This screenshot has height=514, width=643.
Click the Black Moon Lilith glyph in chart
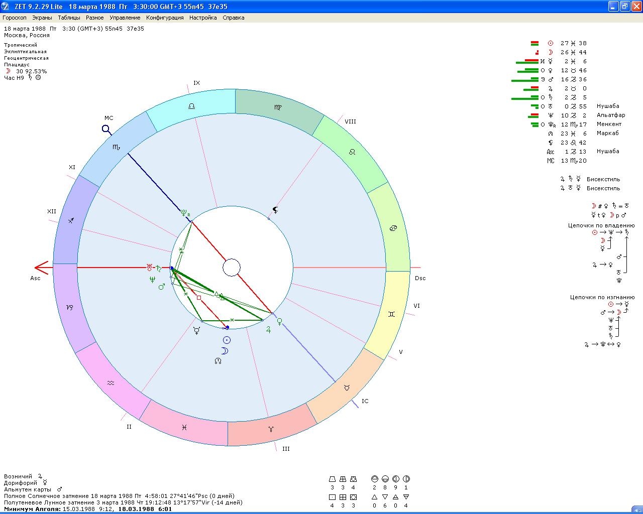[x=275, y=209]
